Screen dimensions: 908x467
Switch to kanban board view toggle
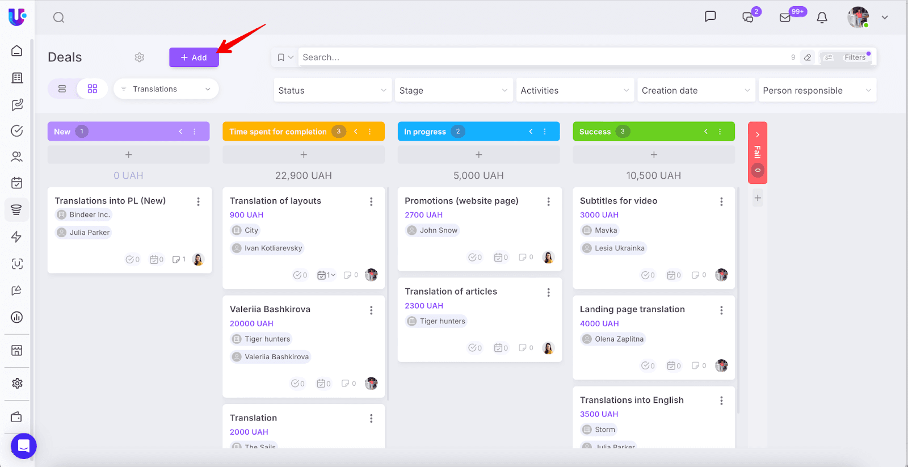click(93, 89)
